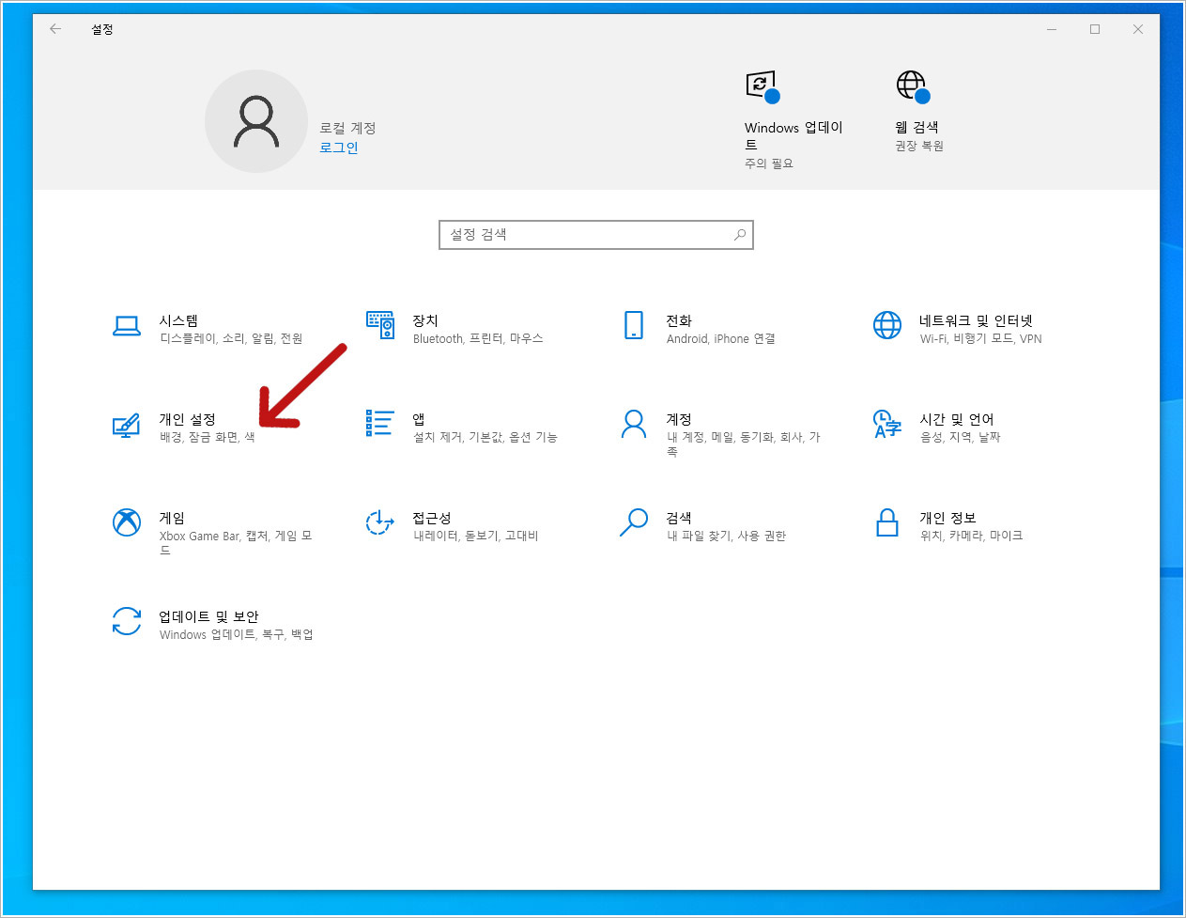Select the 전화 title text
1186x918 pixels.
(x=679, y=320)
